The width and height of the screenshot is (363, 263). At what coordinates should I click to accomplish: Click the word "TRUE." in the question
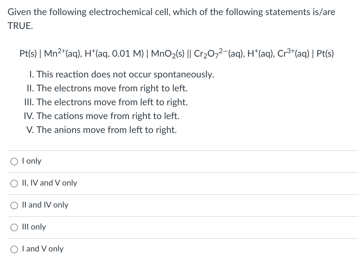pos(20,26)
